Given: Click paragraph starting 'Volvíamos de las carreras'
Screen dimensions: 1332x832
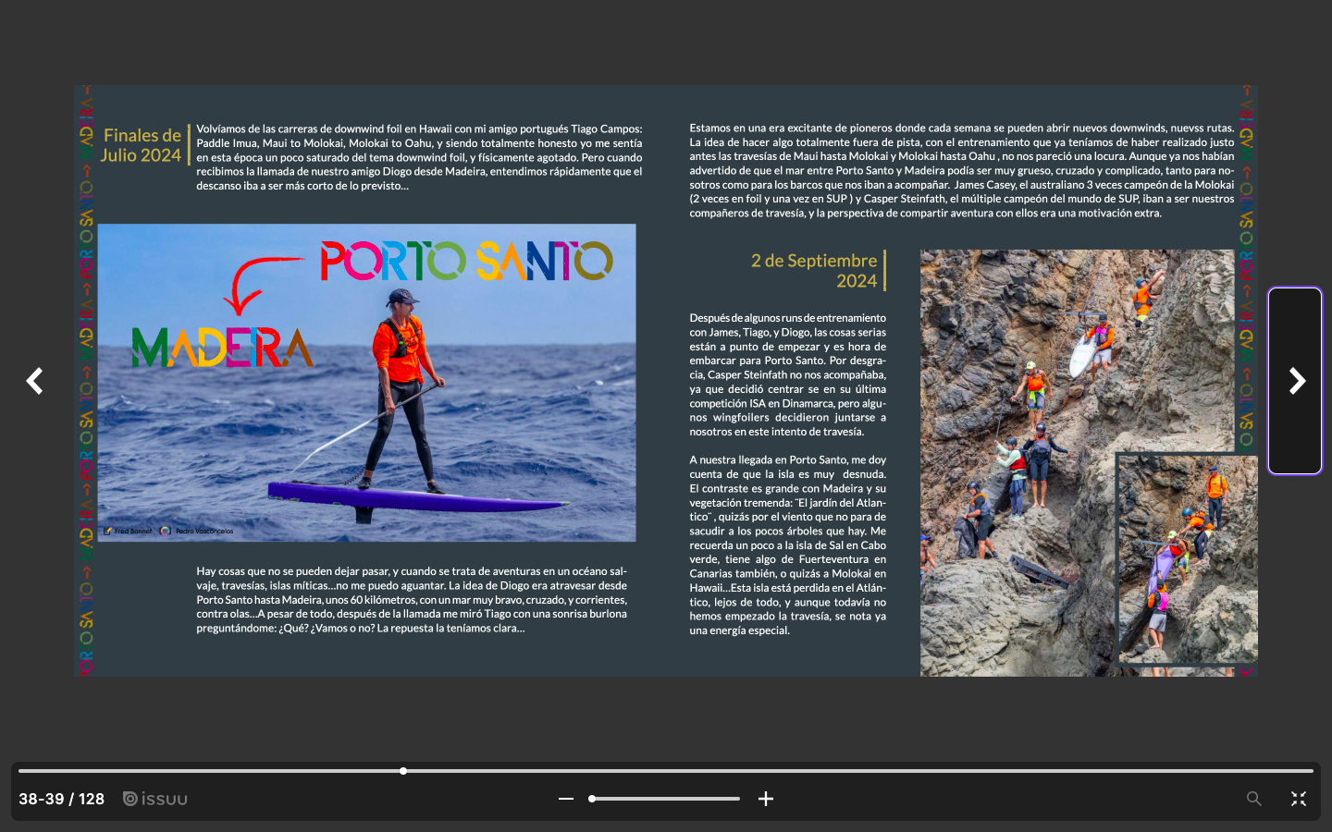Looking at the screenshot, I should (419, 157).
